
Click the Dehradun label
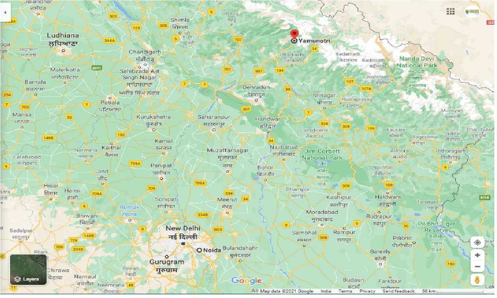click(256, 90)
